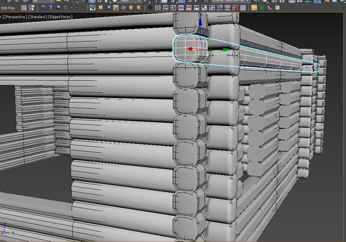
Task: Click the orange 'Fp' script icon
Action: click(254, 8)
